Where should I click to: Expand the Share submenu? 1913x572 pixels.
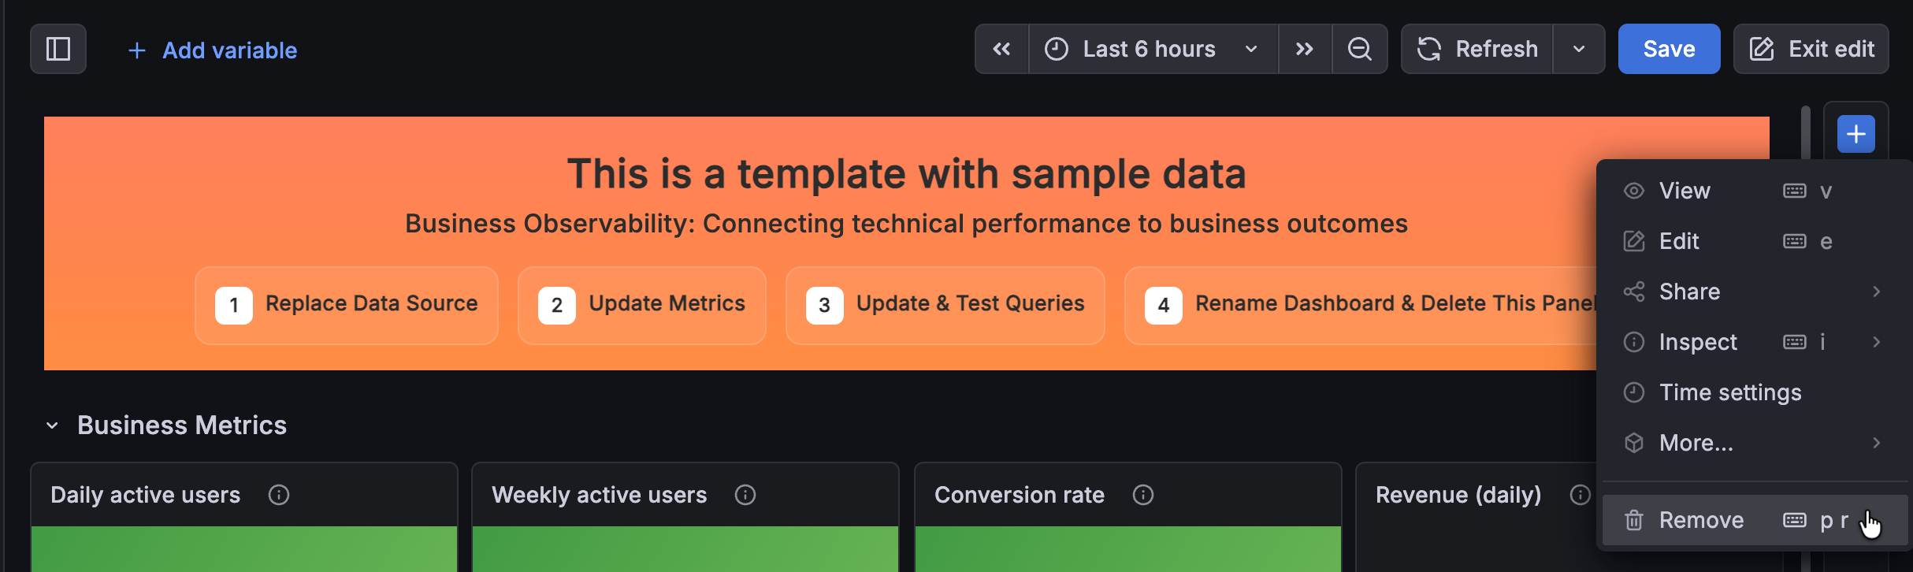[x=1689, y=292]
